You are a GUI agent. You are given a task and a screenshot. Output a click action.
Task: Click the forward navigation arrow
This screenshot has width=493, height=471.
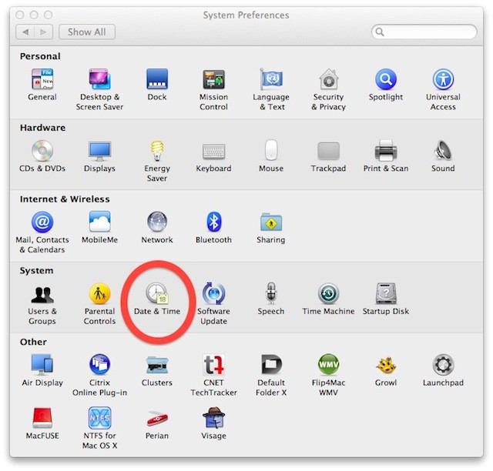45,32
